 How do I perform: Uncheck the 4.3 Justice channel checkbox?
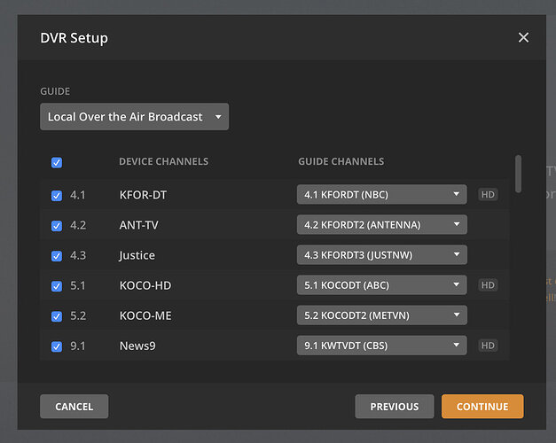click(57, 255)
